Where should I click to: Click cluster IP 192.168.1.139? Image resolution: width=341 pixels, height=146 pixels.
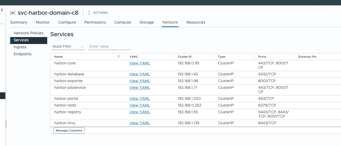(189, 123)
